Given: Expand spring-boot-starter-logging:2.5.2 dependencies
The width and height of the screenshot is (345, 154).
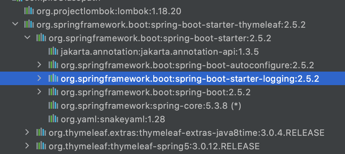Looking at the screenshot, I should point(39,78).
